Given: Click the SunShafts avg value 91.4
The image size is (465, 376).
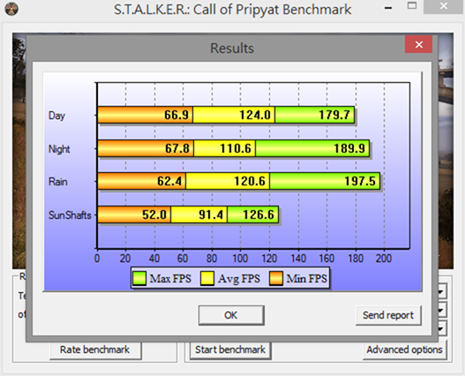Looking at the screenshot, I should [211, 214].
